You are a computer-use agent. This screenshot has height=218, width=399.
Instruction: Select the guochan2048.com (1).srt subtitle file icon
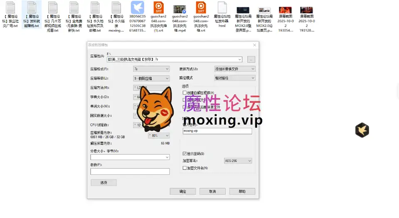coord(158,7)
